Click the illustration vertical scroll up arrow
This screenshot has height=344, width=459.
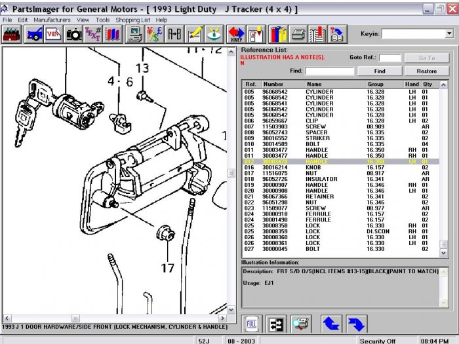(x=231, y=52)
